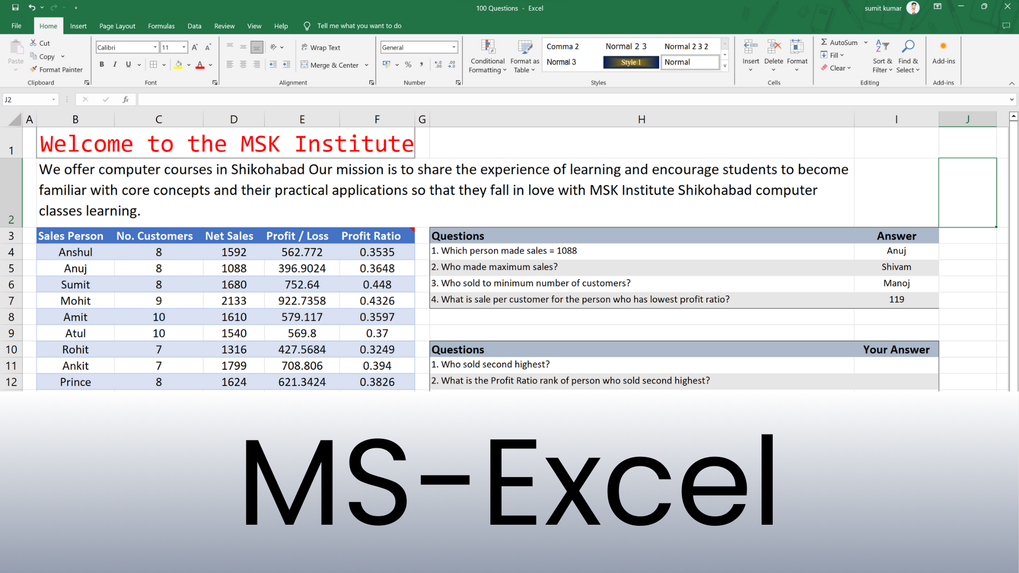The image size is (1019, 573).
Task: Toggle Align Left
Action: point(230,65)
